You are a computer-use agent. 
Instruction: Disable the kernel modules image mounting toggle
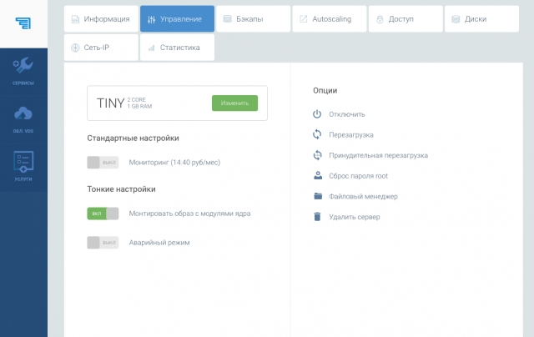[103, 214]
